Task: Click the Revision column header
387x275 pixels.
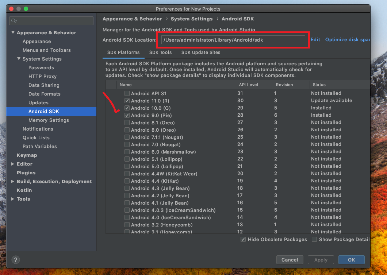Action: 291,85
